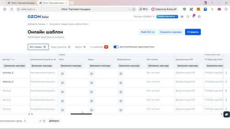Click Заполнить массово under Артикул
This screenshot has width=230, height=129.
click(14, 66)
